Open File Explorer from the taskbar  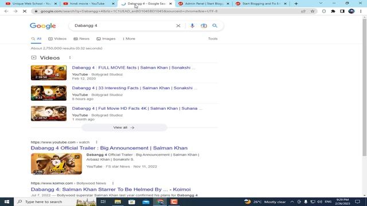point(118,202)
